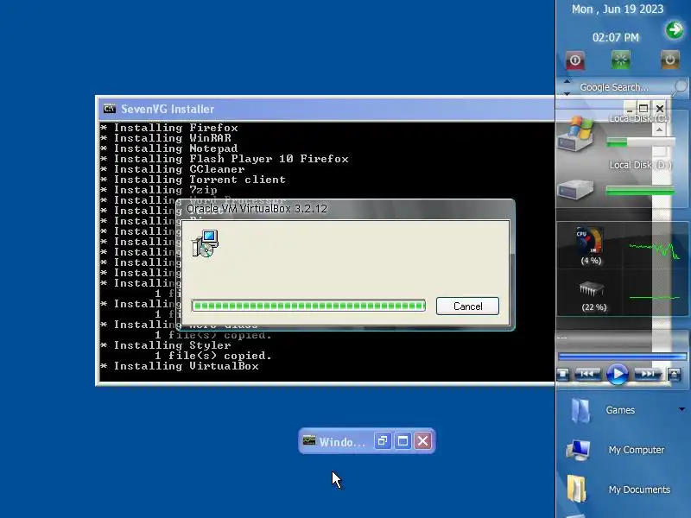Open the My Documents folder icon

pos(576,489)
